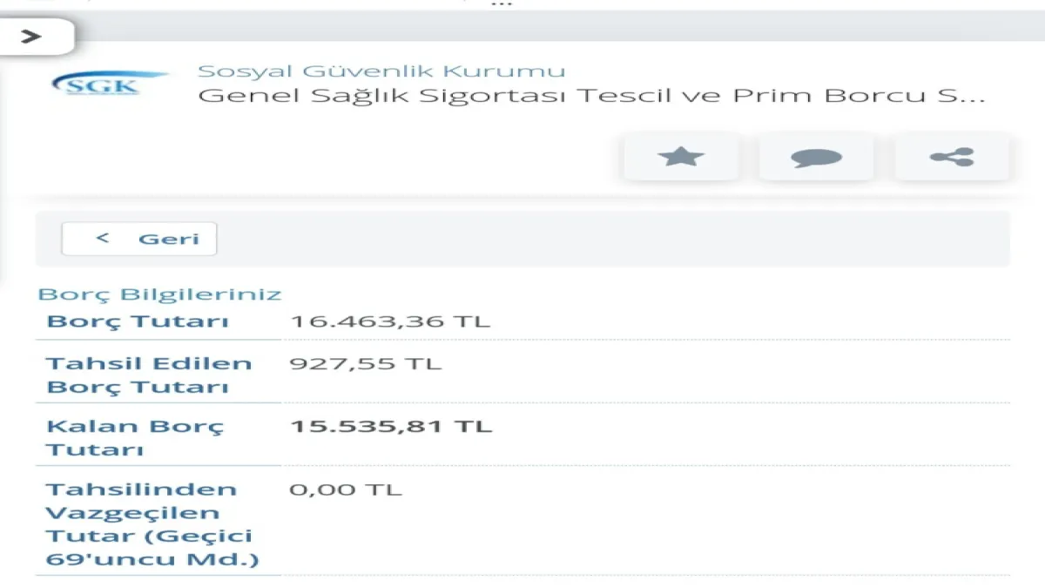Expand the side panel with the arrow tab
The width and height of the screenshot is (1045, 588).
click(33, 37)
